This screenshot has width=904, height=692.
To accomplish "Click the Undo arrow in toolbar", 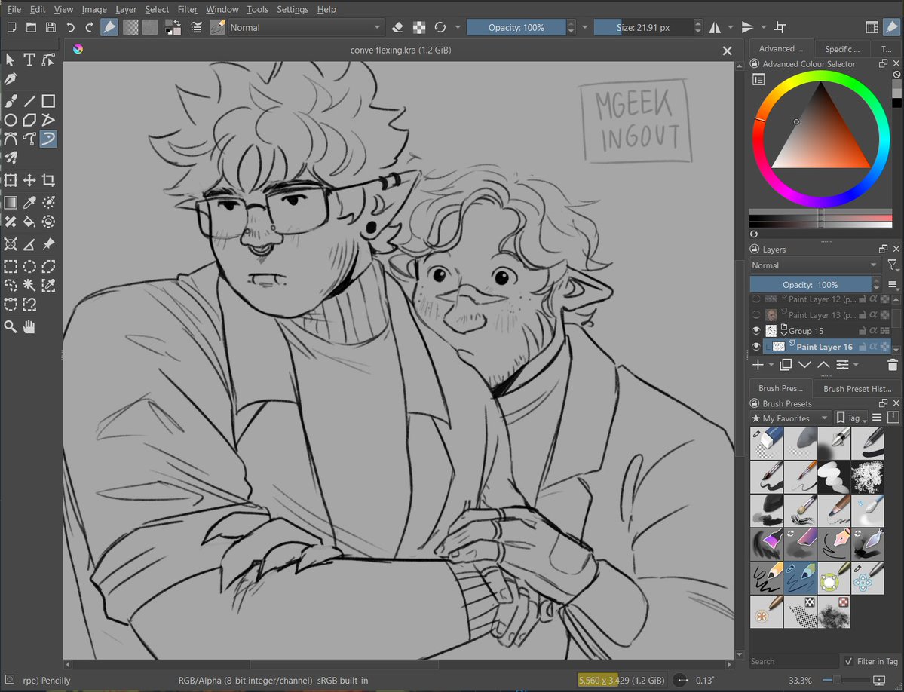I will (x=70, y=27).
